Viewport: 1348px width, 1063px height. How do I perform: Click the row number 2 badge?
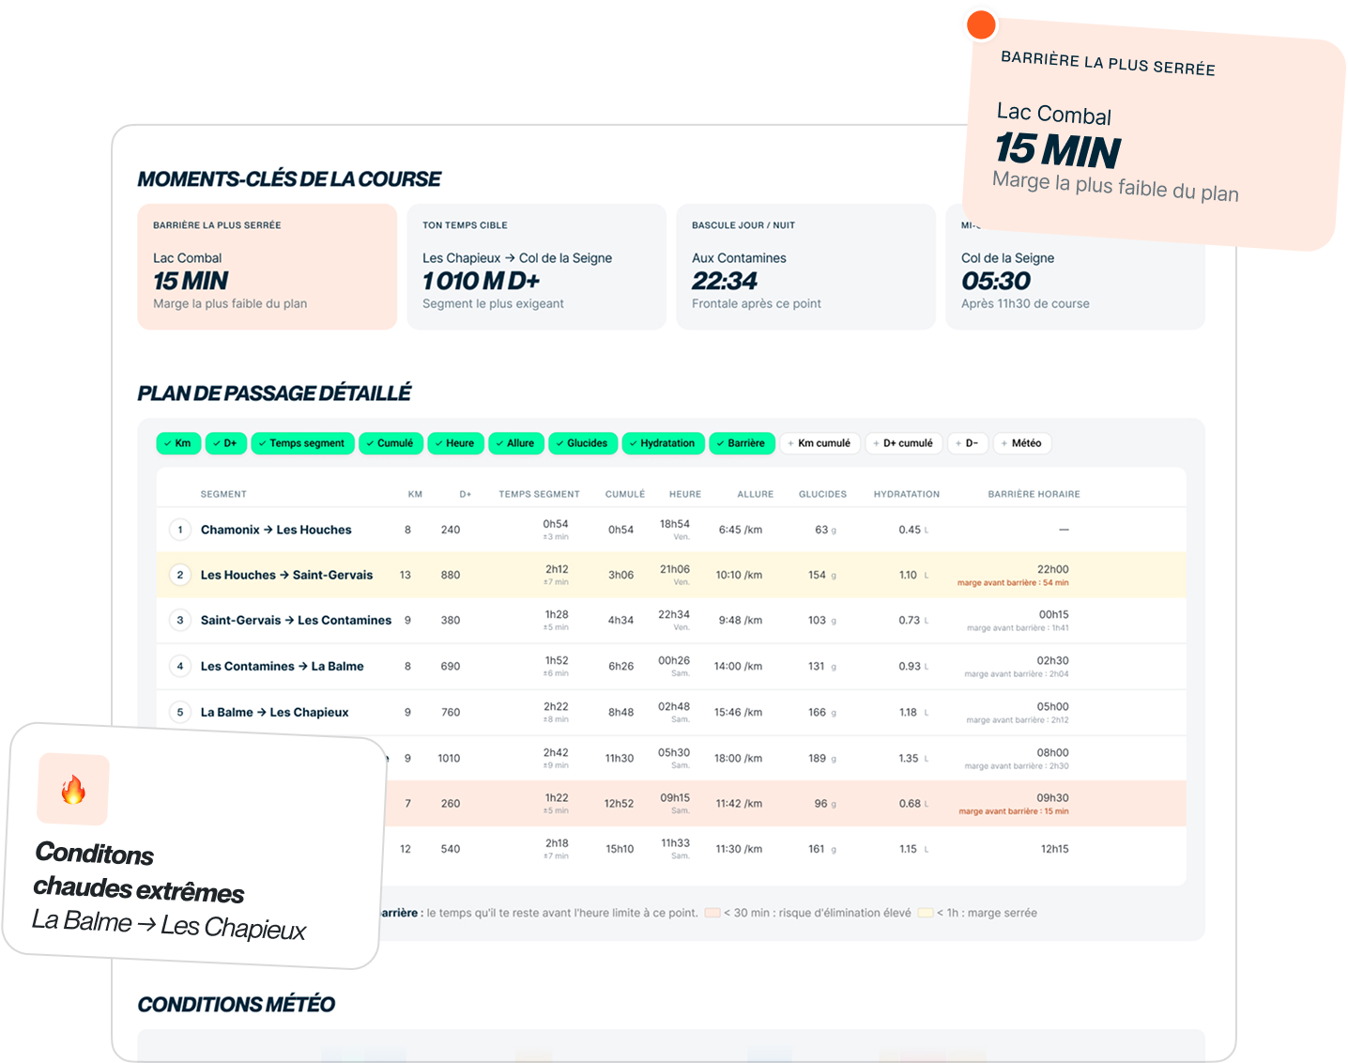tap(180, 575)
